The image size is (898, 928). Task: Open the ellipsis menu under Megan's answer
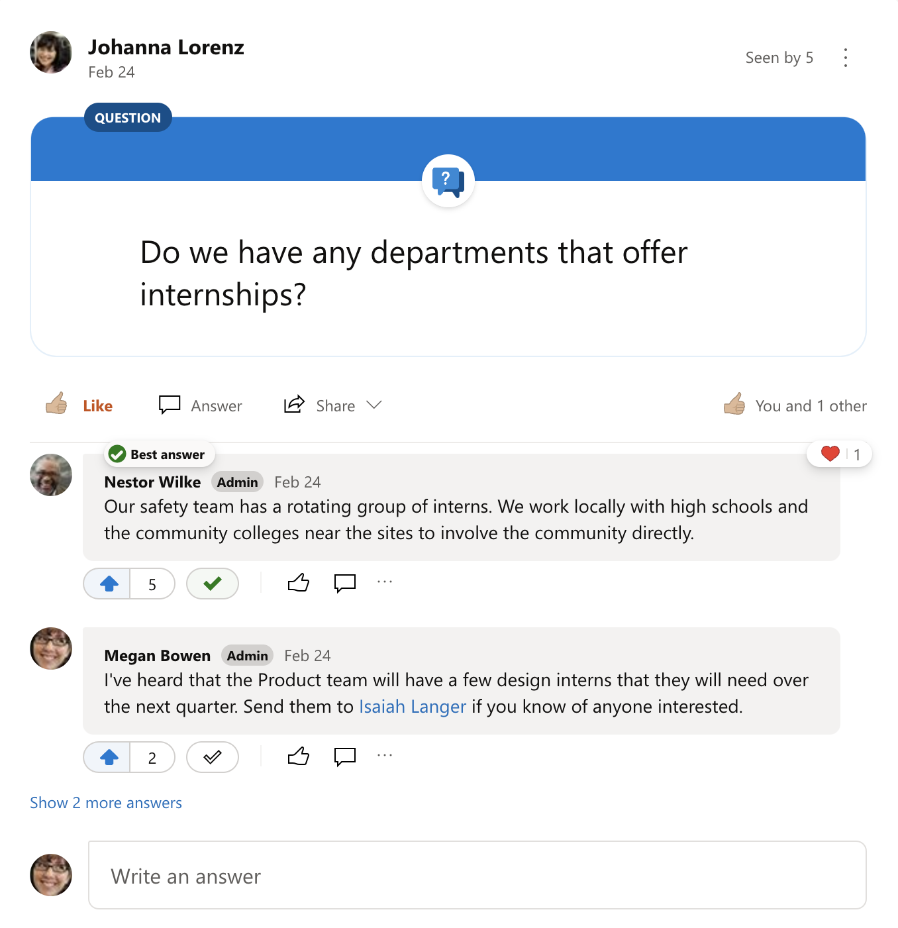[385, 756]
